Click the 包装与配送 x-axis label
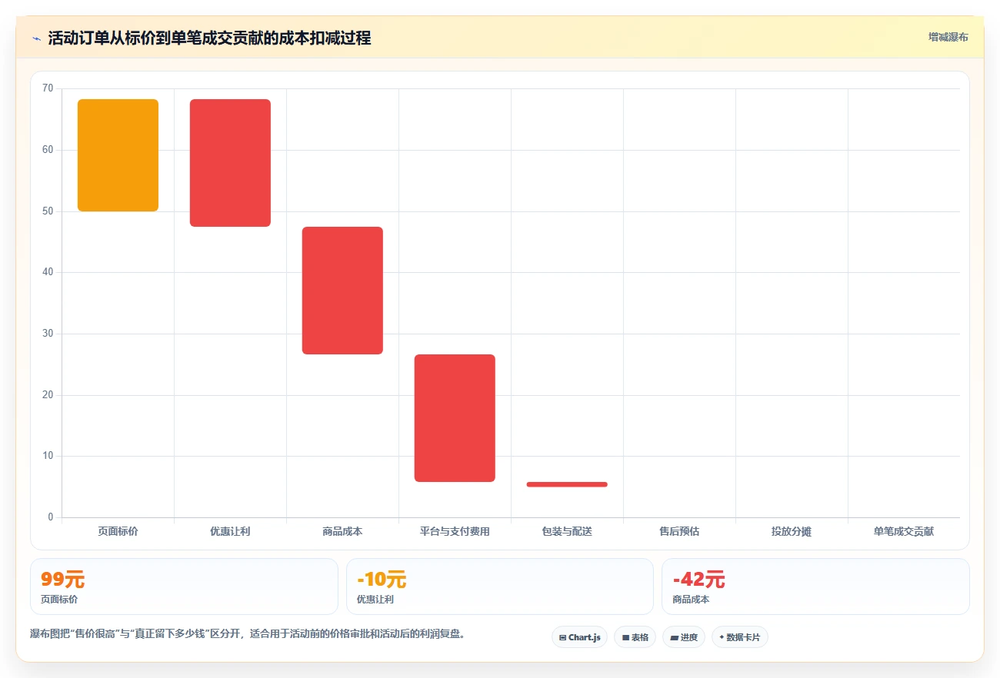Screen dimensions: 1000x678 (x=567, y=531)
